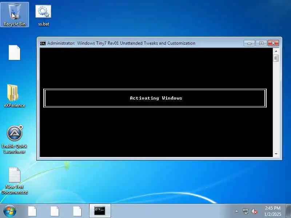Select the ss.bat batch file icon
This screenshot has width=291, height=218.
click(43, 15)
